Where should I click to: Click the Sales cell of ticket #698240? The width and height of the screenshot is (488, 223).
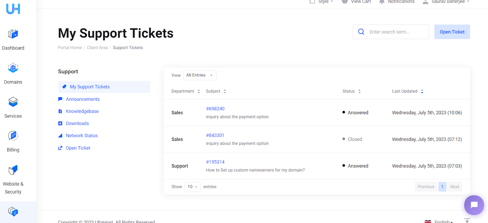(177, 113)
